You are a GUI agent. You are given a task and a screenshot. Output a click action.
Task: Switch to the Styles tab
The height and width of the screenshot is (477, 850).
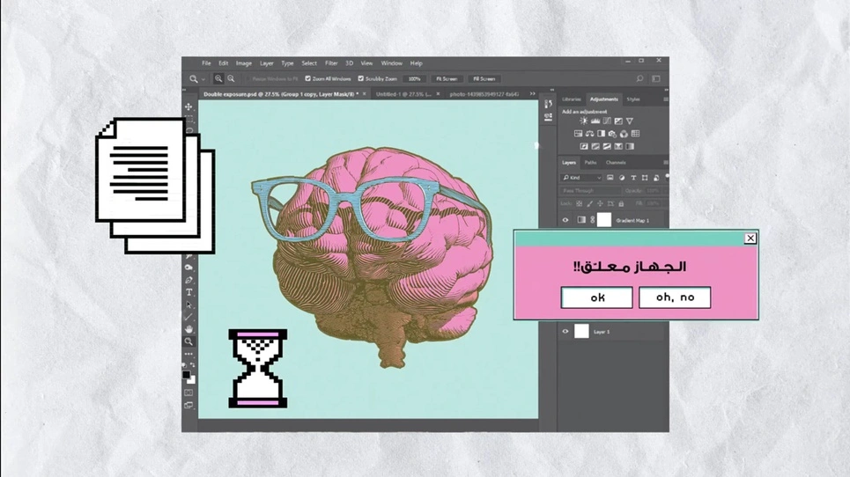point(633,99)
